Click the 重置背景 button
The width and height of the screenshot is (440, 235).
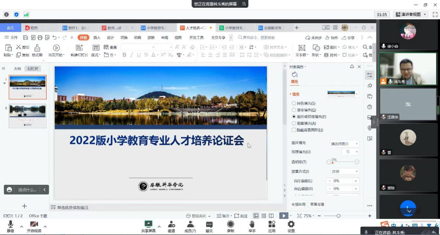click(x=317, y=204)
